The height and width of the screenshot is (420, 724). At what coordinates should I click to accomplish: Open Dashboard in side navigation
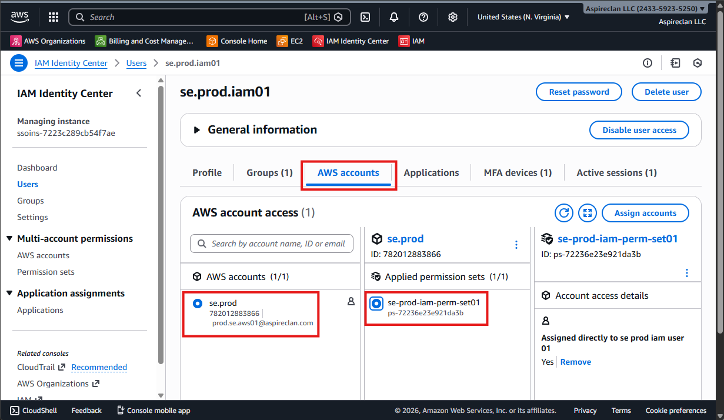click(x=37, y=168)
